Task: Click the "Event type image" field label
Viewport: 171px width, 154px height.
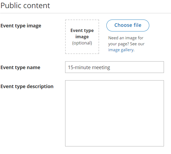Action: tap(21, 26)
